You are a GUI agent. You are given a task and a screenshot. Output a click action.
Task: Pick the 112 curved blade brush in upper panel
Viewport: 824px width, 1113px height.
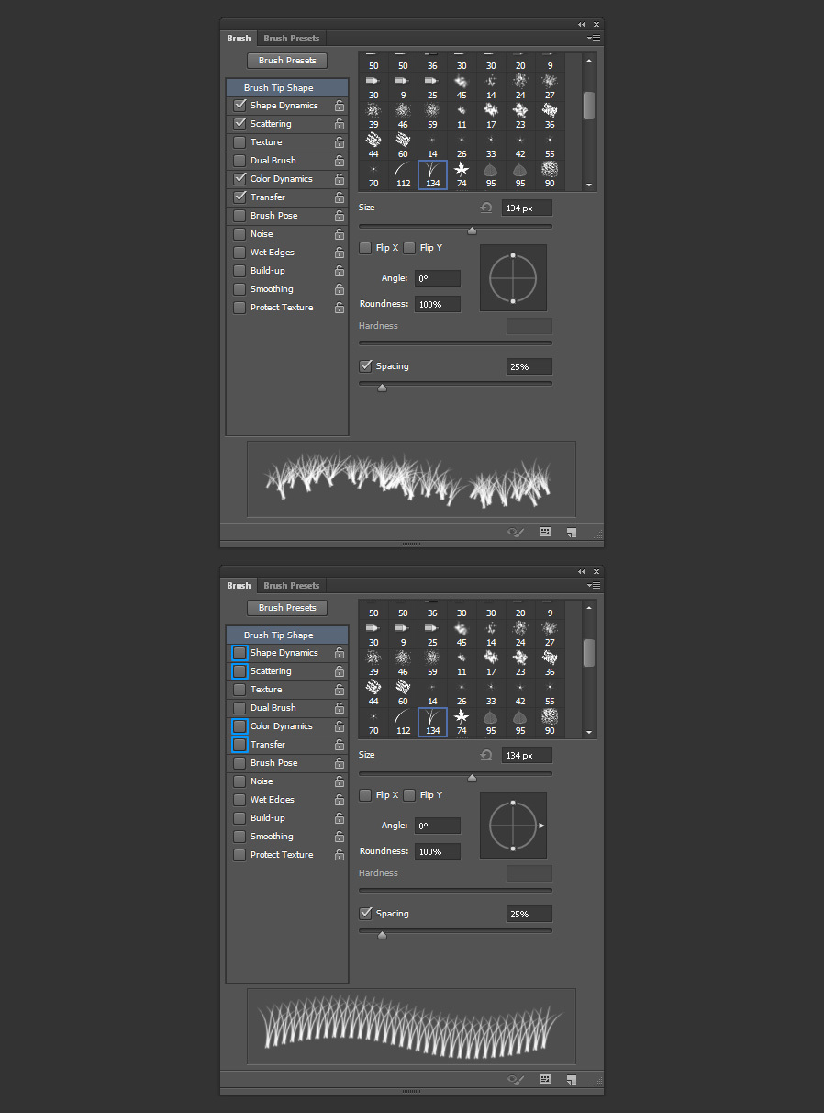coord(403,174)
